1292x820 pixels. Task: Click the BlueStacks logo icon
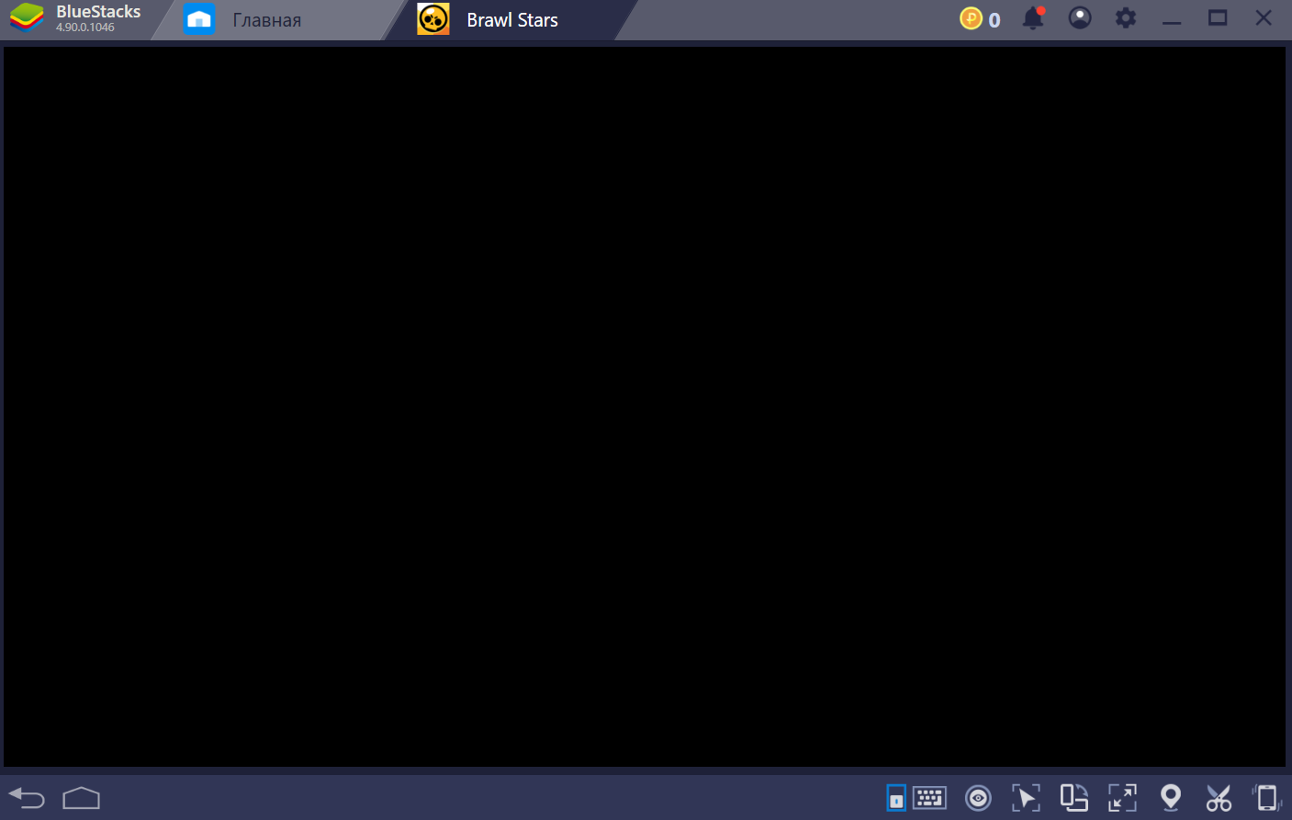click(x=27, y=18)
